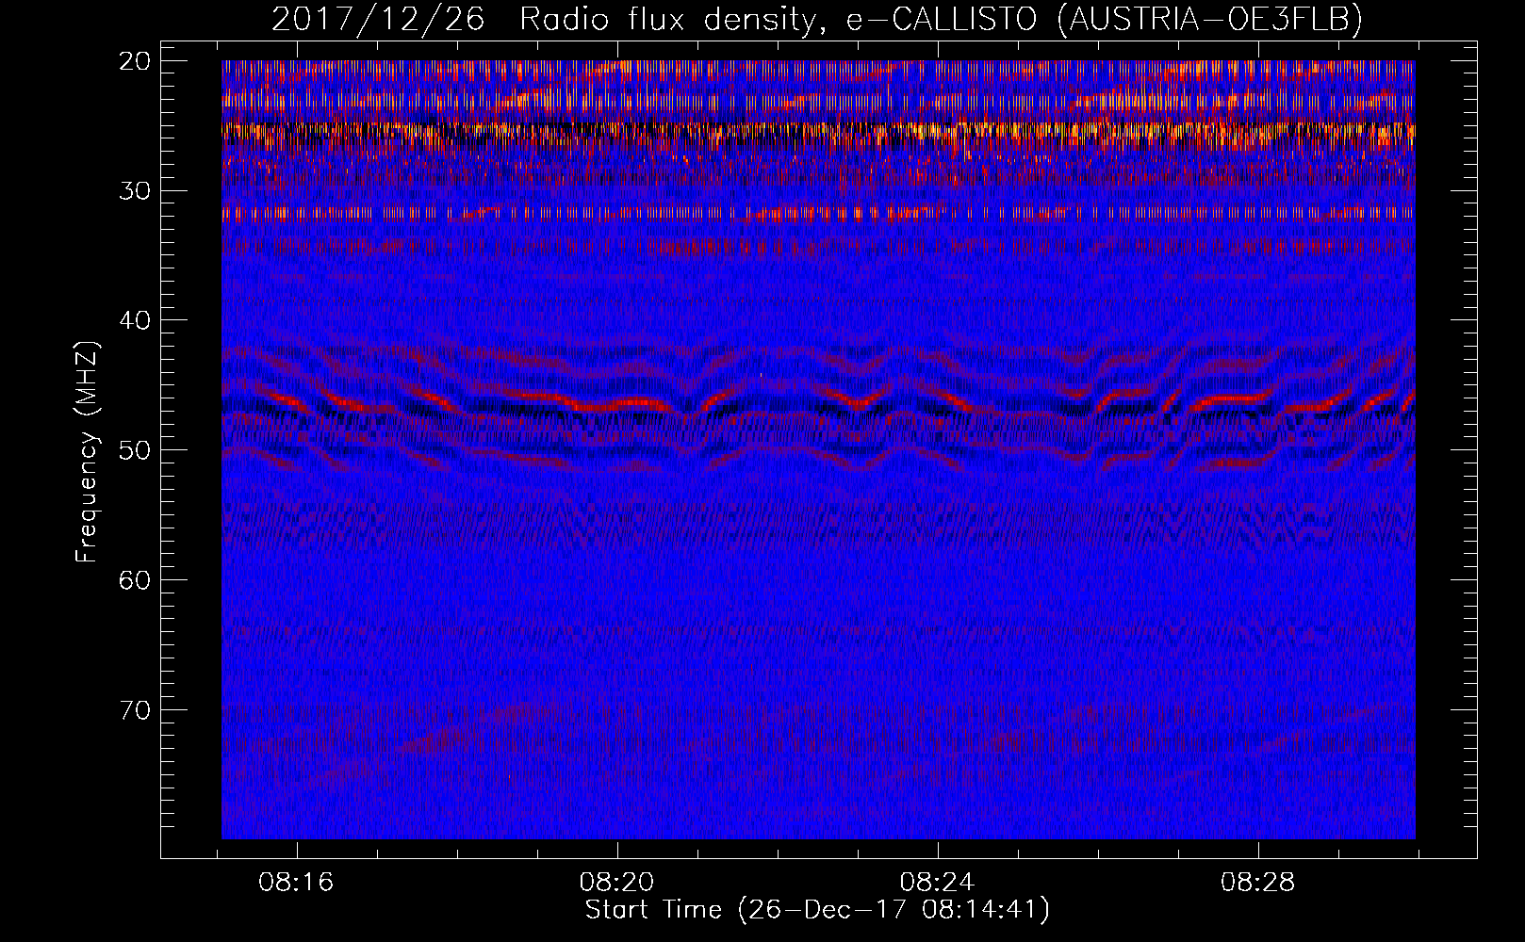Click the plot title "Radio flux density, e-CALLISTO (AUSTRIA-OE3FLB)"

pos(941,20)
